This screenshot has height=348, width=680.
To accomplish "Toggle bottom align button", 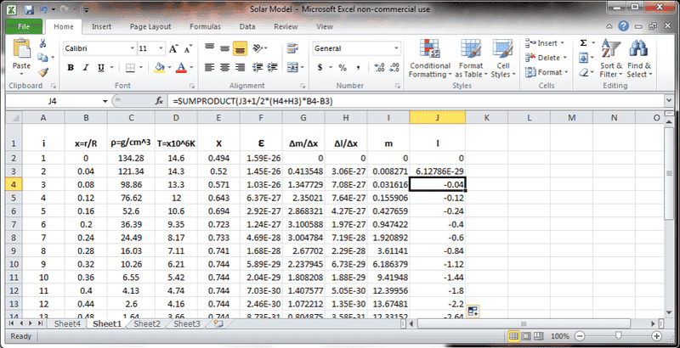I will coord(240,48).
